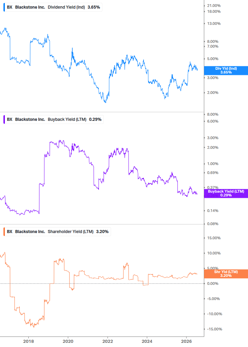Click the 6.00% tick in buyback pane

point(213,121)
